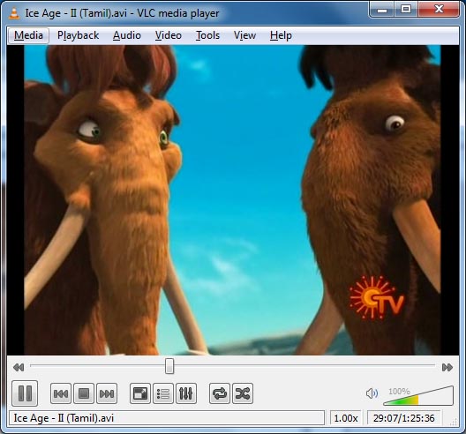Click the window resize grip corner
This screenshot has width=466, height=434.
coord(454,422)
